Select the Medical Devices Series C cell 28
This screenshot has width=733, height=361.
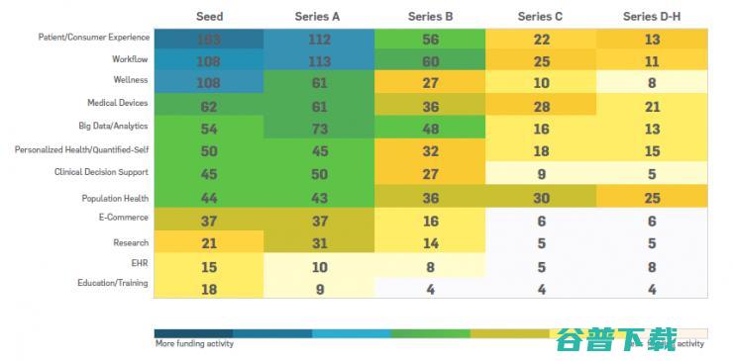tap(541, 105)
